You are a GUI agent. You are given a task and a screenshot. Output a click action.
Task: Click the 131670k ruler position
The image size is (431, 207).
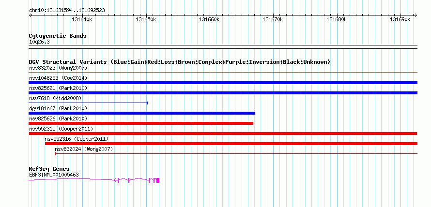273,19
